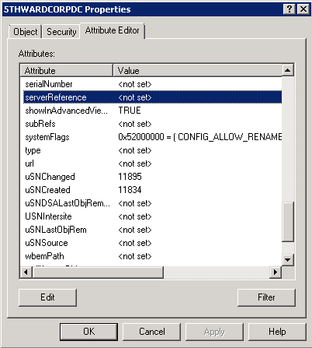This screenshot has height=348, width=312.
Task: Open the Filter button options
Action: click(266, 297)
